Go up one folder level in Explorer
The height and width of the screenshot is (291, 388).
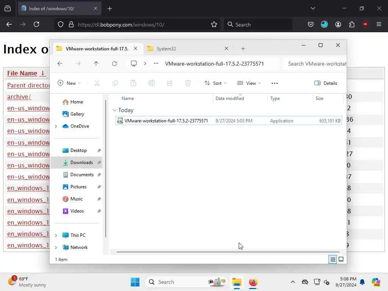(96, 64)
